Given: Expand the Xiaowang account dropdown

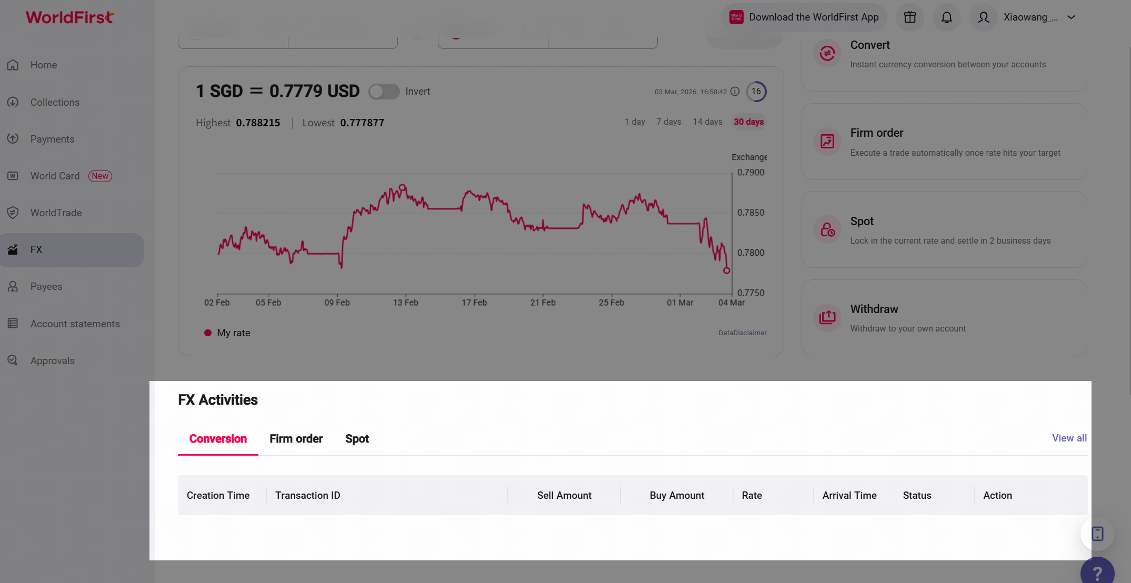Looking at the screenshot, I should click(1071, 17).
